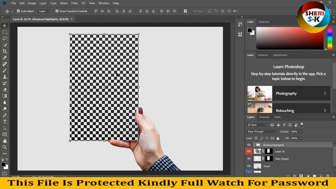
Task: Select the Clone Stamp tool
Action: click(5, 77)
